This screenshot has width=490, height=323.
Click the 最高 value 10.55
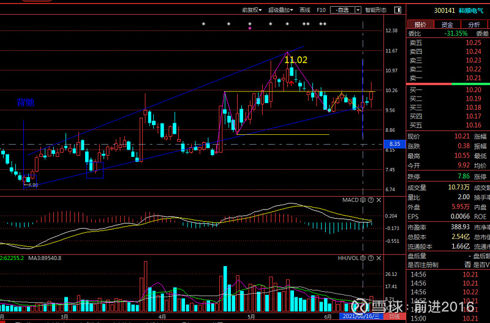[x=462, y=156]
